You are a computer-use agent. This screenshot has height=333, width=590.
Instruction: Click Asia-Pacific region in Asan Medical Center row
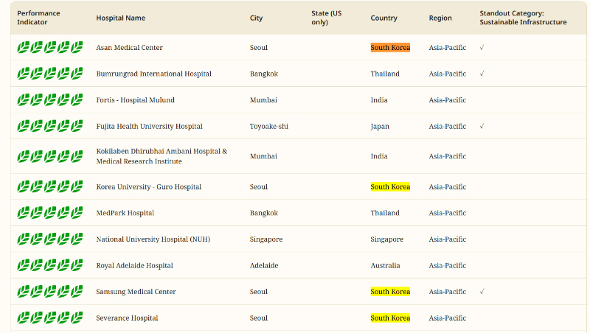(448, 48)
